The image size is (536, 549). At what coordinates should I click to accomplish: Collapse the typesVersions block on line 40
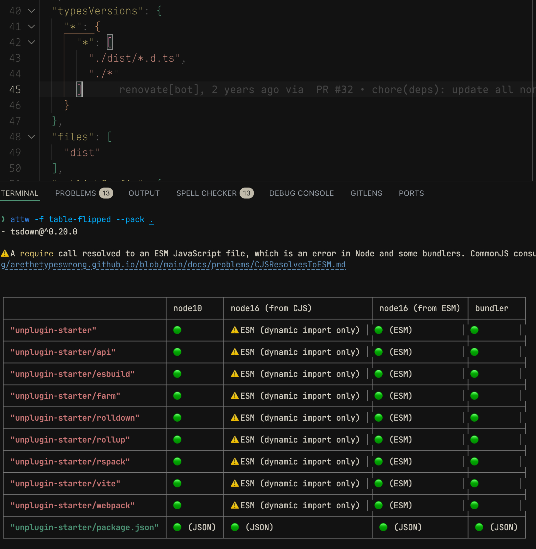coord(31,11)
